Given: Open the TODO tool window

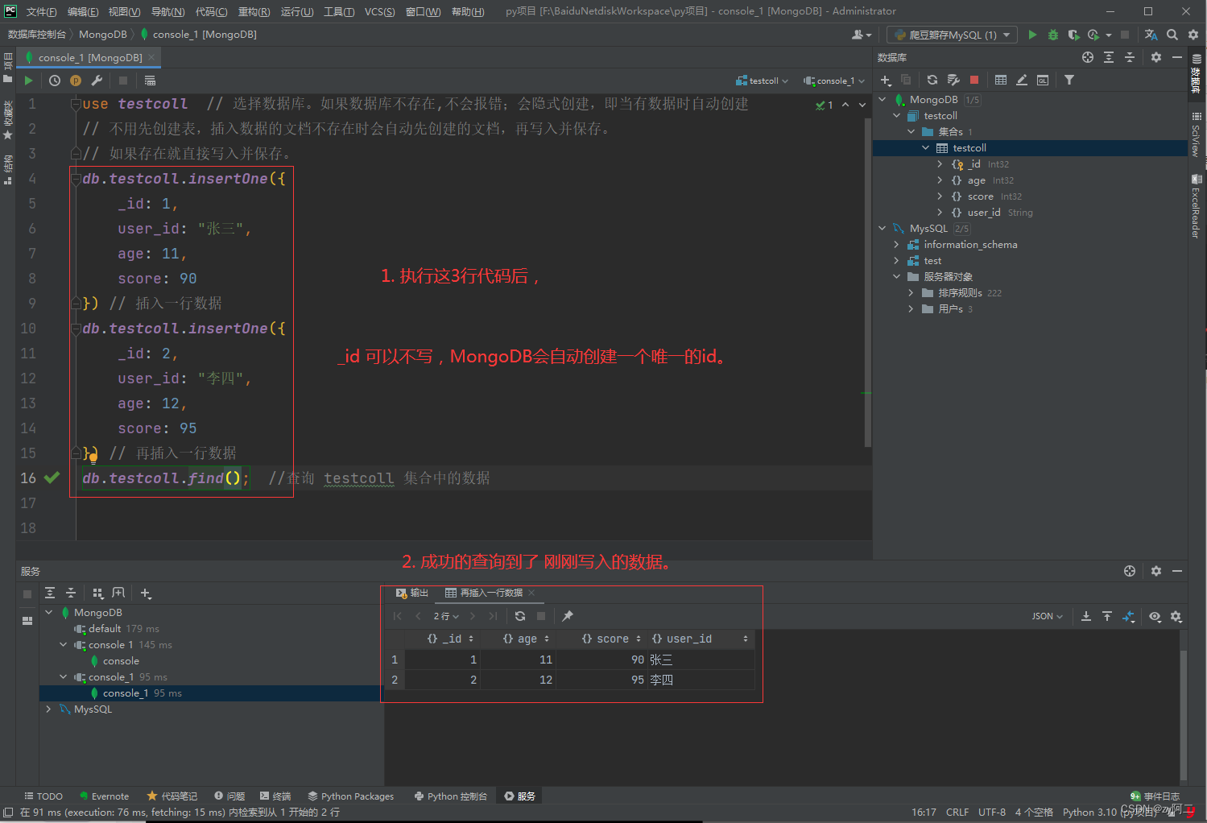Looking at the screenshot, I should 43,796.
